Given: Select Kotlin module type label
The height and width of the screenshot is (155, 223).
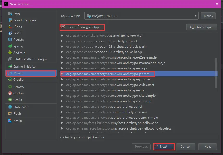Looking at the screenshot, I should 17,121.
